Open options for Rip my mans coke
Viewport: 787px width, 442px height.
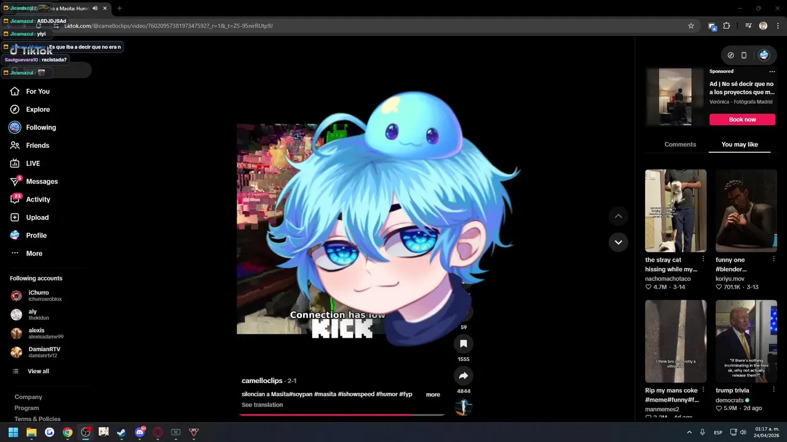point(703,390)
